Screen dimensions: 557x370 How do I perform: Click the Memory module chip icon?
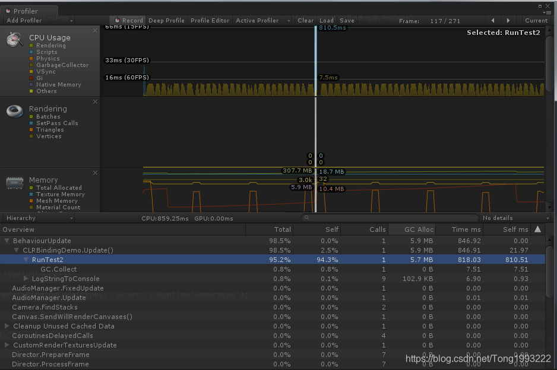pyautogui.click(x=15, y=183)
